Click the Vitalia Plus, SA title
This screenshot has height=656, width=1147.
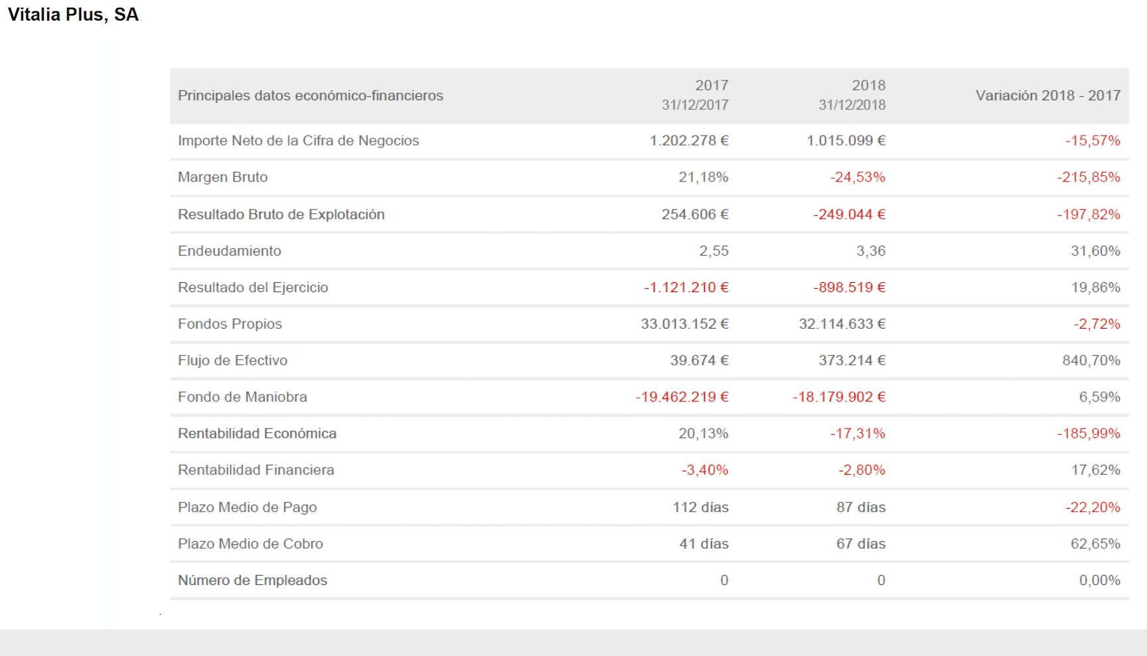[x=73, y=15]
